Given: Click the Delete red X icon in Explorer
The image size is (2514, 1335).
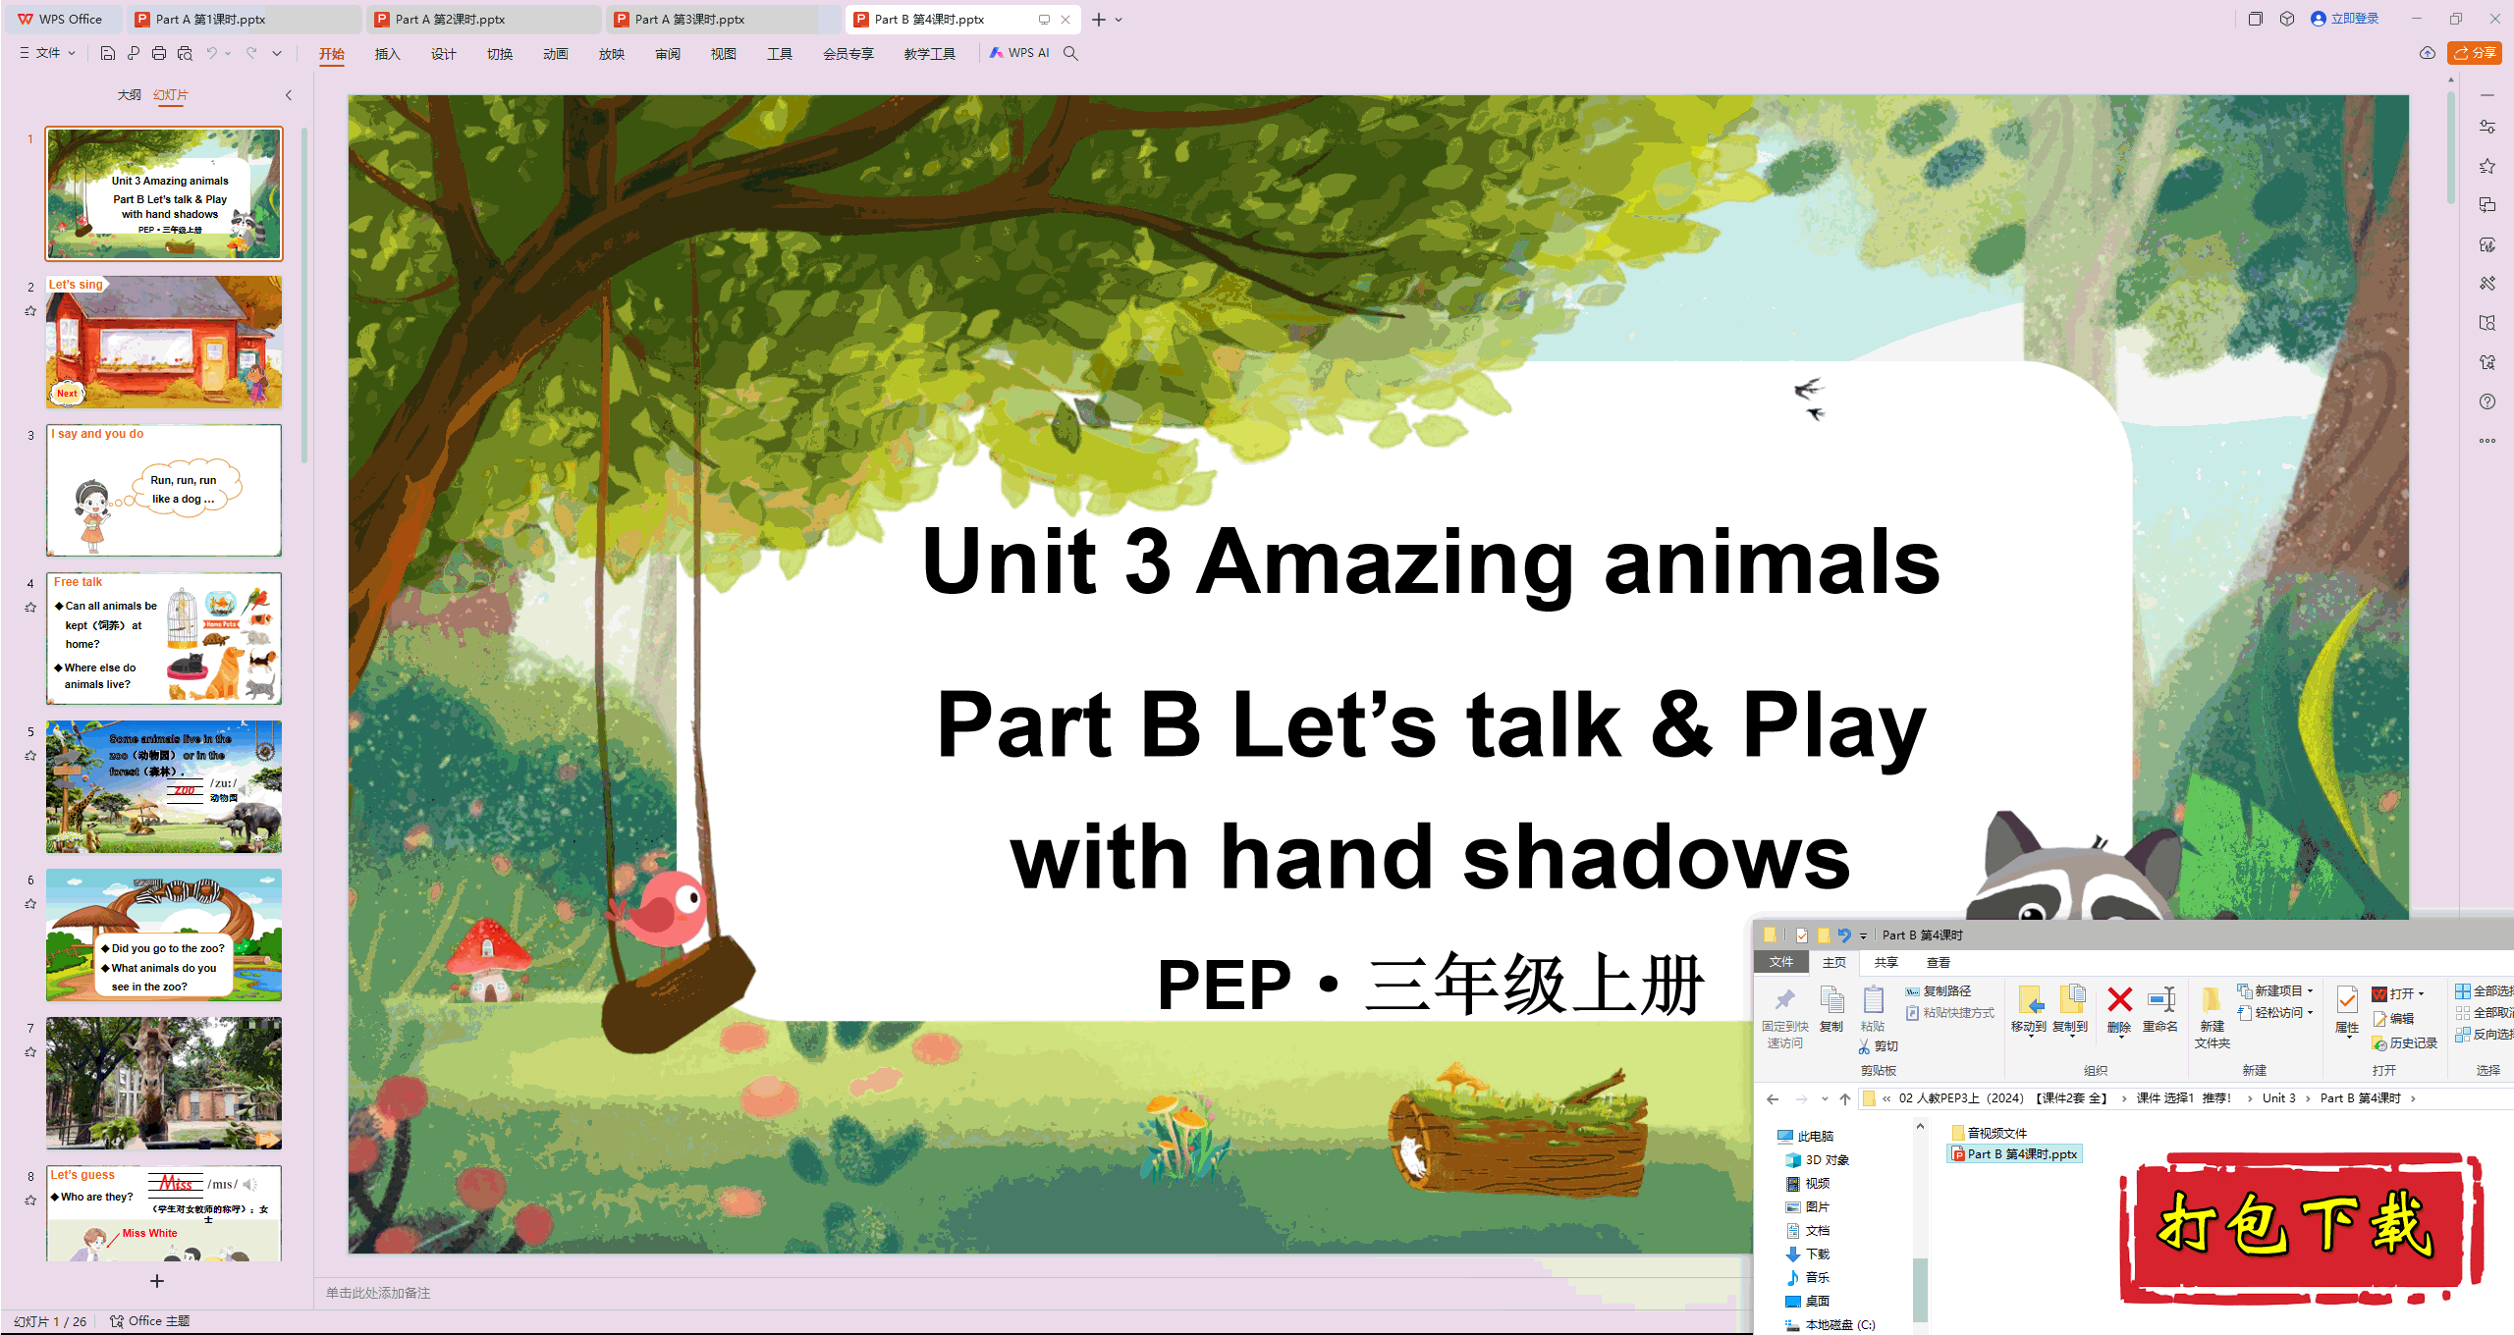Looking at the screenshot, I should 2119,1000.
